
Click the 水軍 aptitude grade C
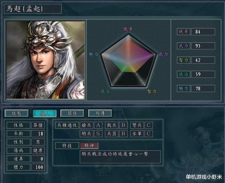coord(149,134)
